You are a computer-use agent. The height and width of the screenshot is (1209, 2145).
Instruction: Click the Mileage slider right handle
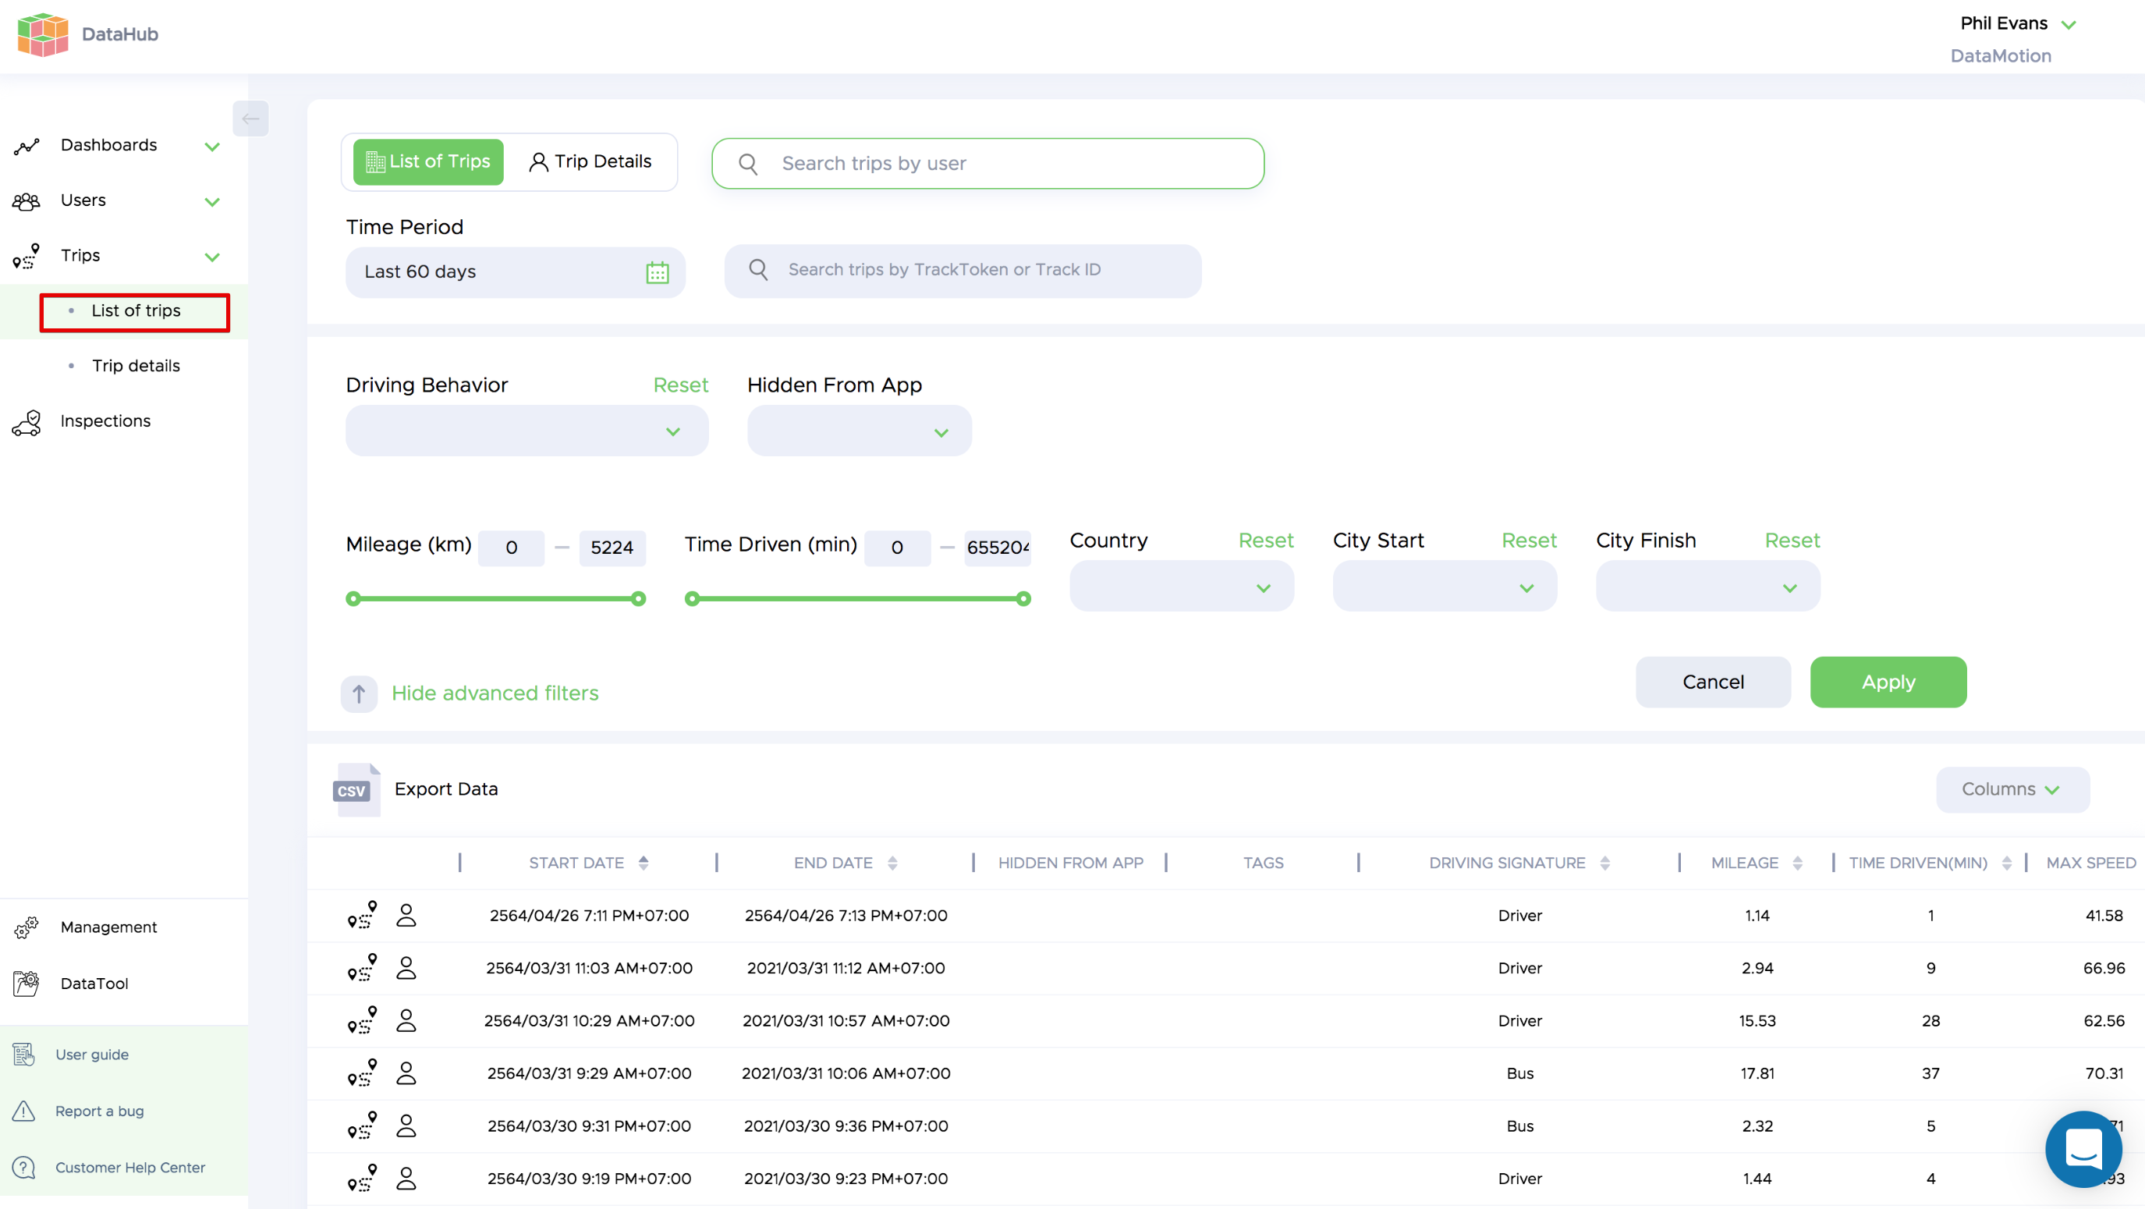(x=639, y=599)
